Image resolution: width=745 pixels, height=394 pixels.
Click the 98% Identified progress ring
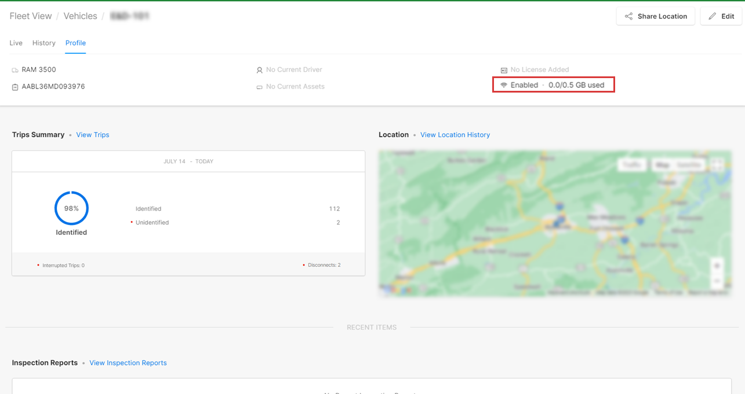tap(71, 208)
